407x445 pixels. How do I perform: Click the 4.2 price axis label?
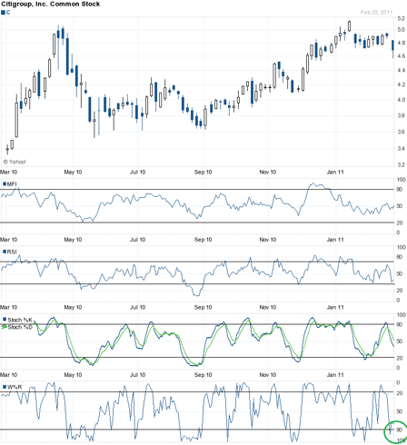(x=401, y=84)
